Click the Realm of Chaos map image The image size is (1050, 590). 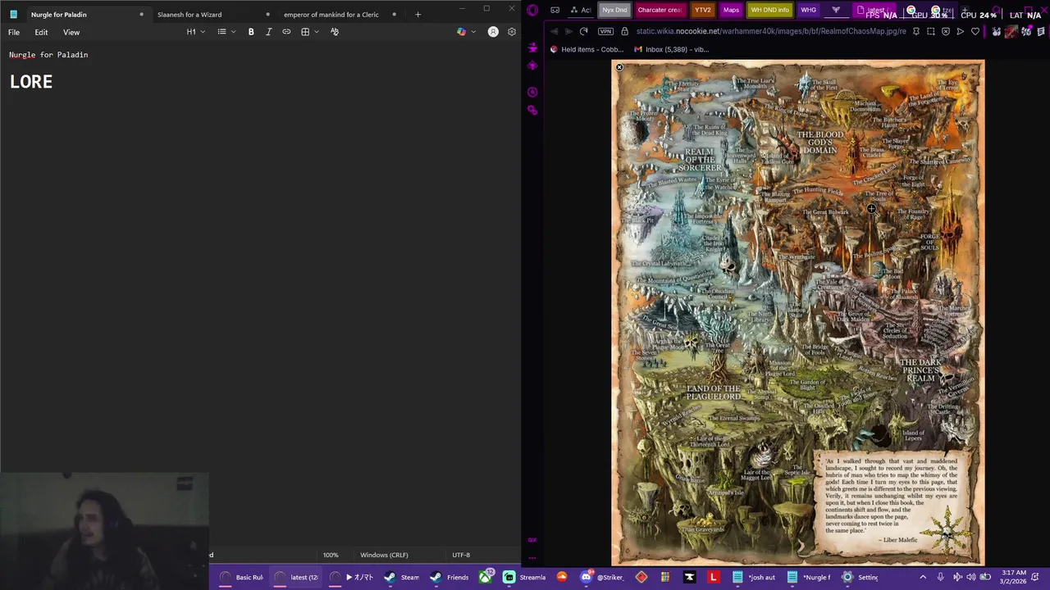tap(797, 313)
